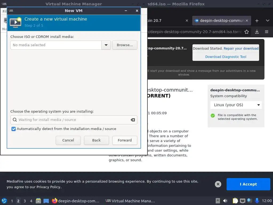The height and width of the screenshot is (205, 273).
Task: Switch to workspace 2
Action: click(18, 201)
